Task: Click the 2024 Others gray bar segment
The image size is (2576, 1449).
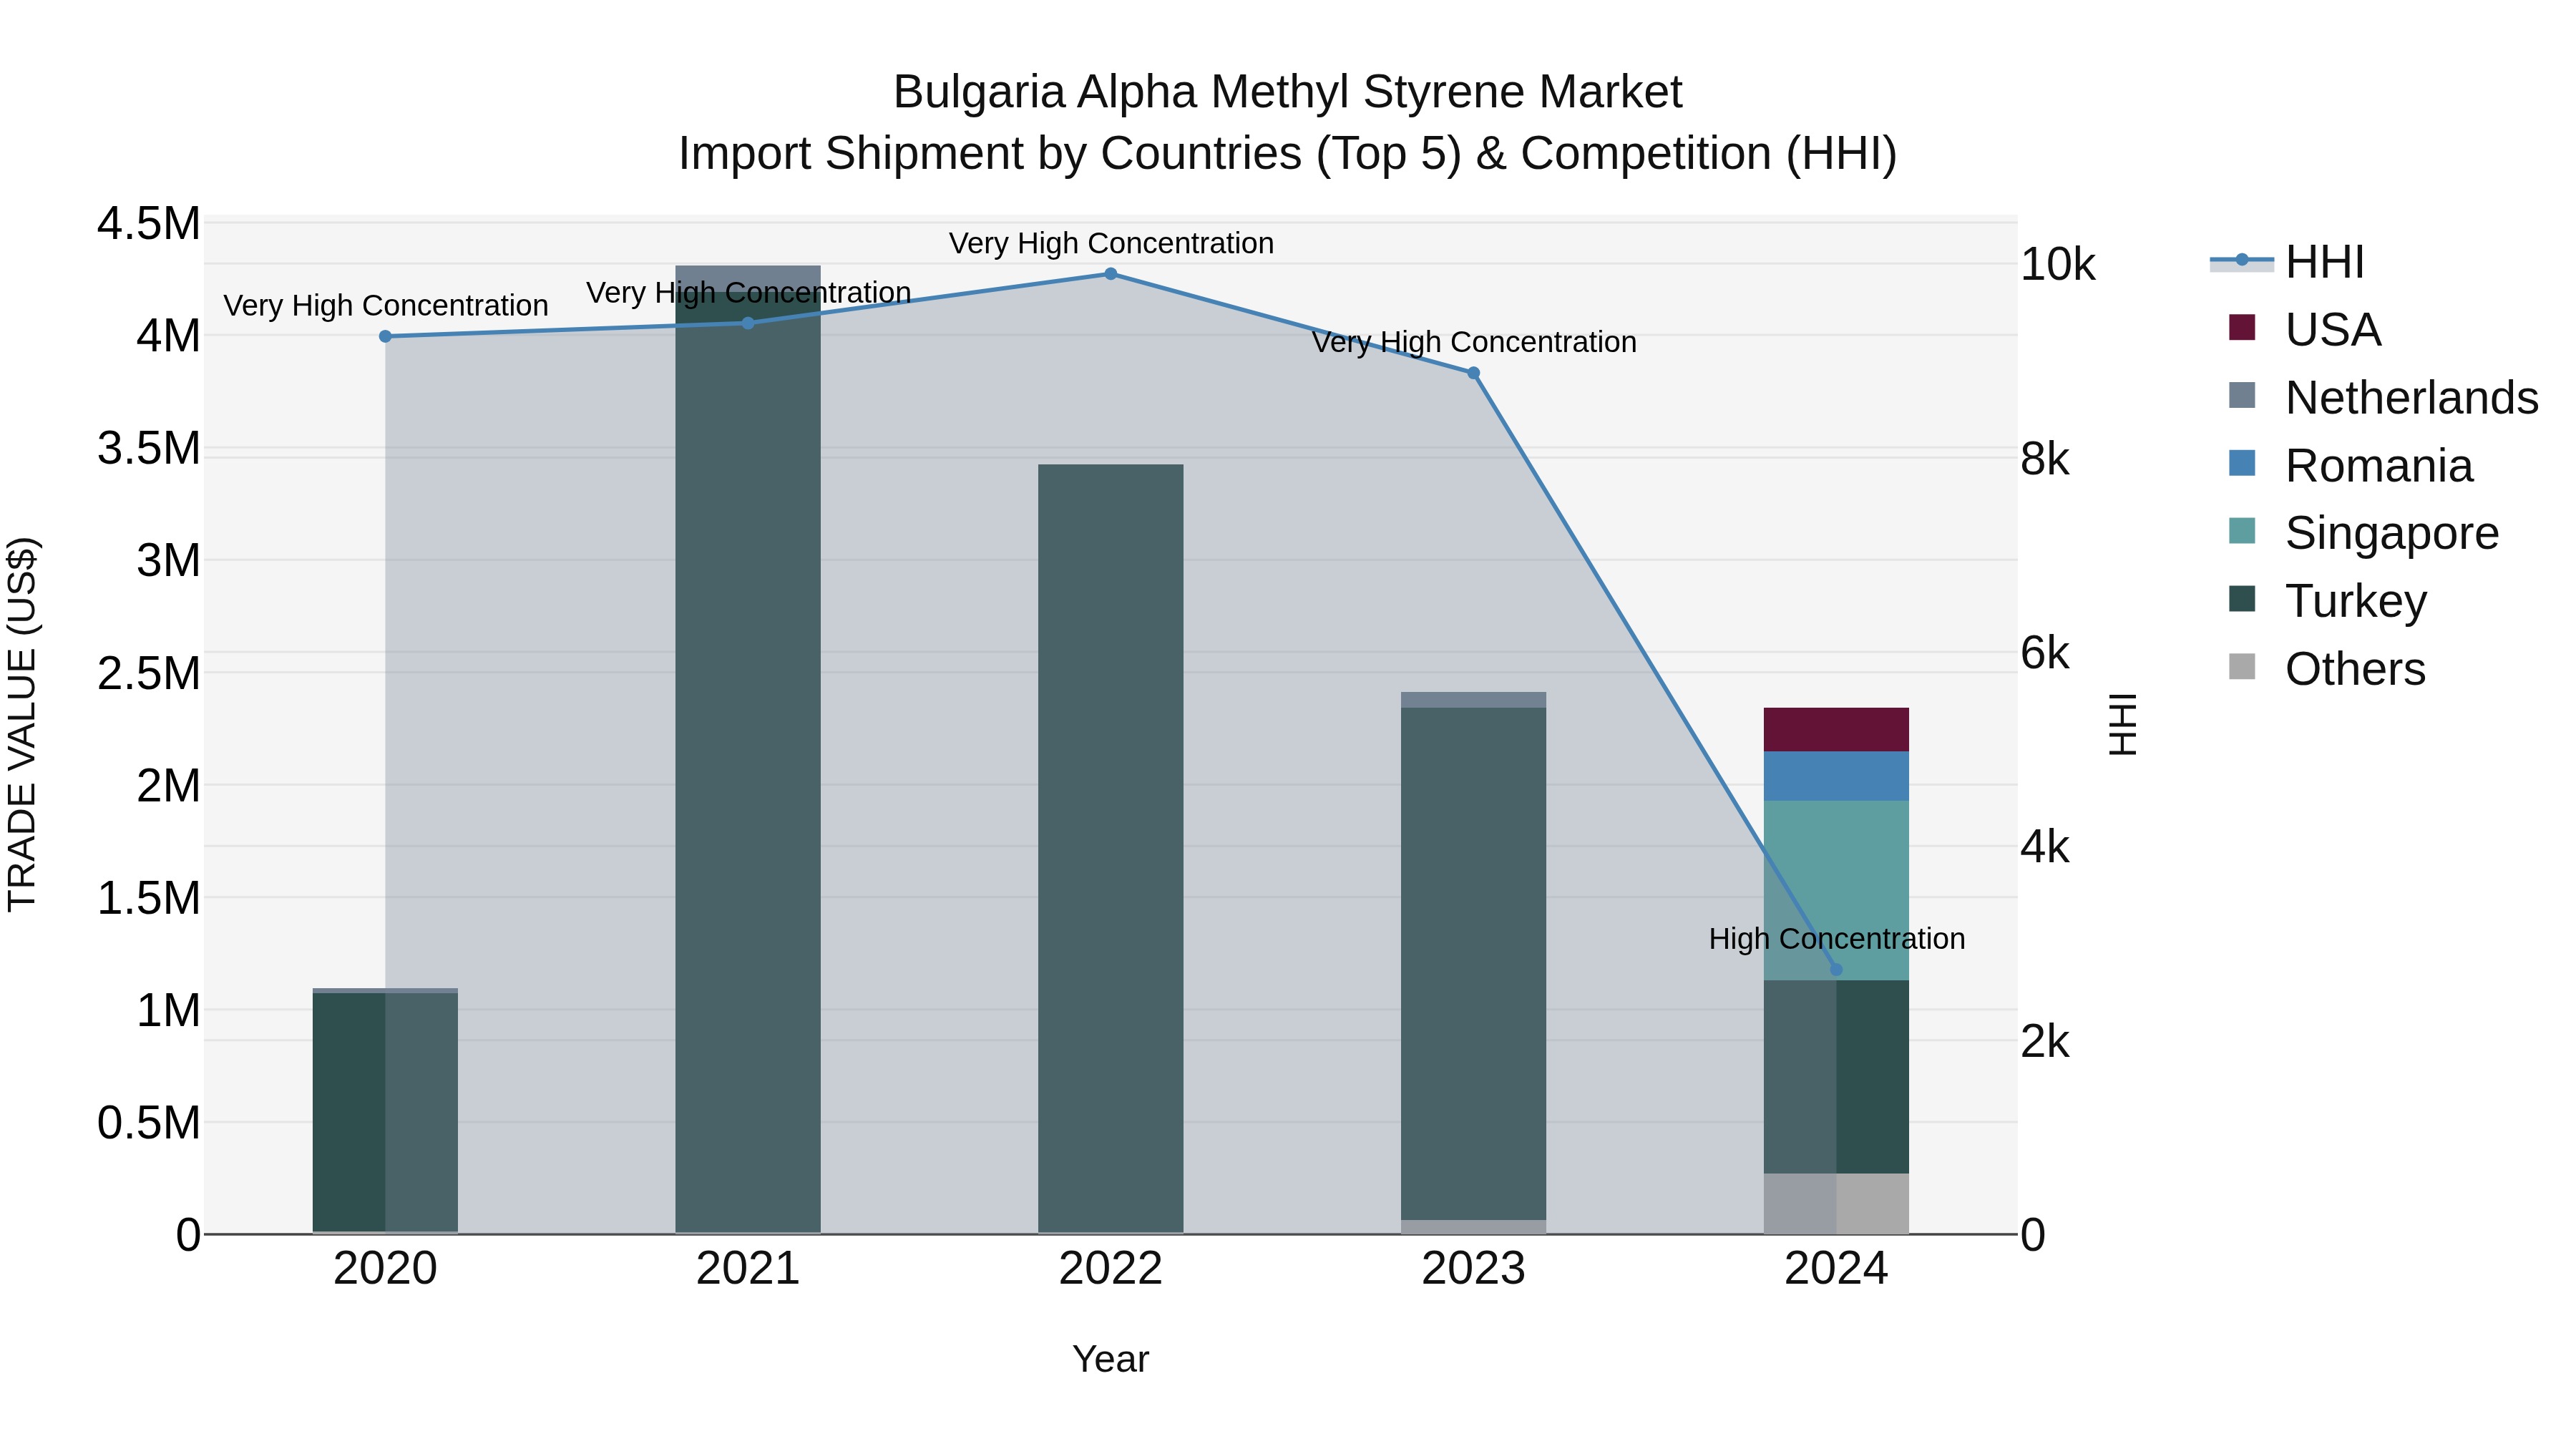Action: (x=1836, y=1204)
